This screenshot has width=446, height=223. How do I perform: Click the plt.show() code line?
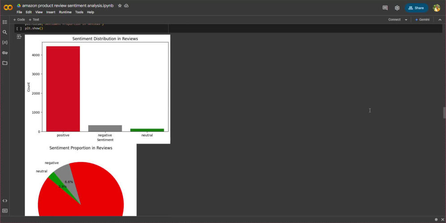[x=34, y=29]
